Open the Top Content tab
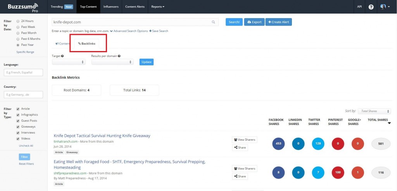397x191 pixels. [88, 7]
